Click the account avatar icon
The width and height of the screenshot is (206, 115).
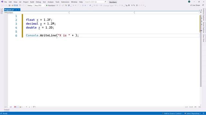(189, 2)
